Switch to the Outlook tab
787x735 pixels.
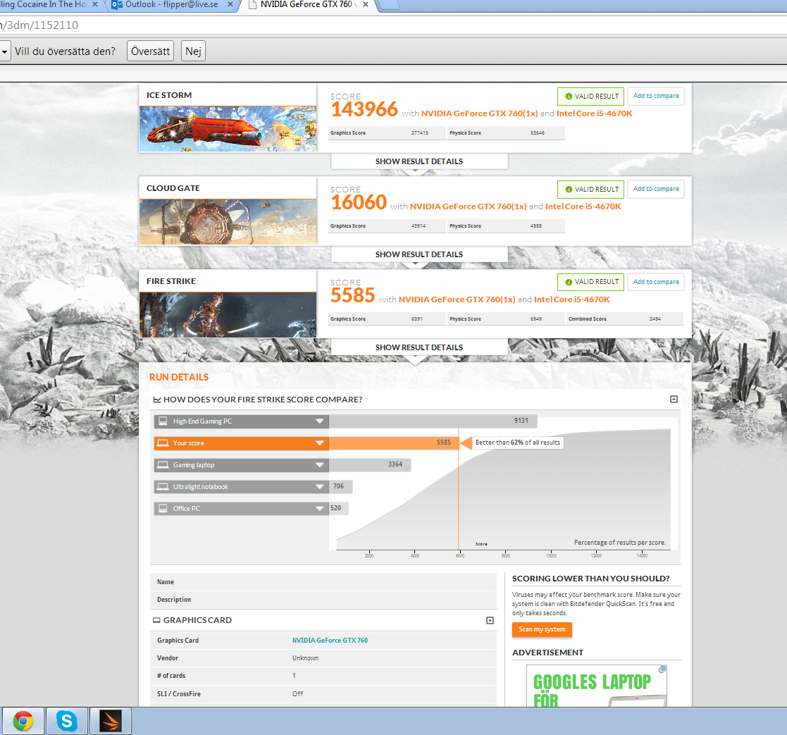click(171, 5)
